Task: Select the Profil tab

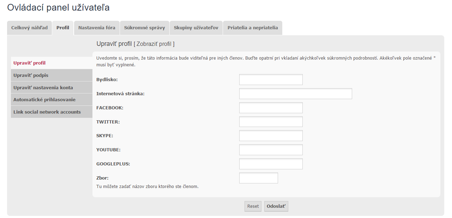Action: pos(63,28)
